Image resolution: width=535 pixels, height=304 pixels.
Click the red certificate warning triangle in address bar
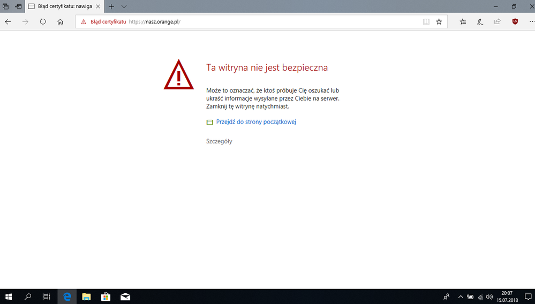point(84,22)
